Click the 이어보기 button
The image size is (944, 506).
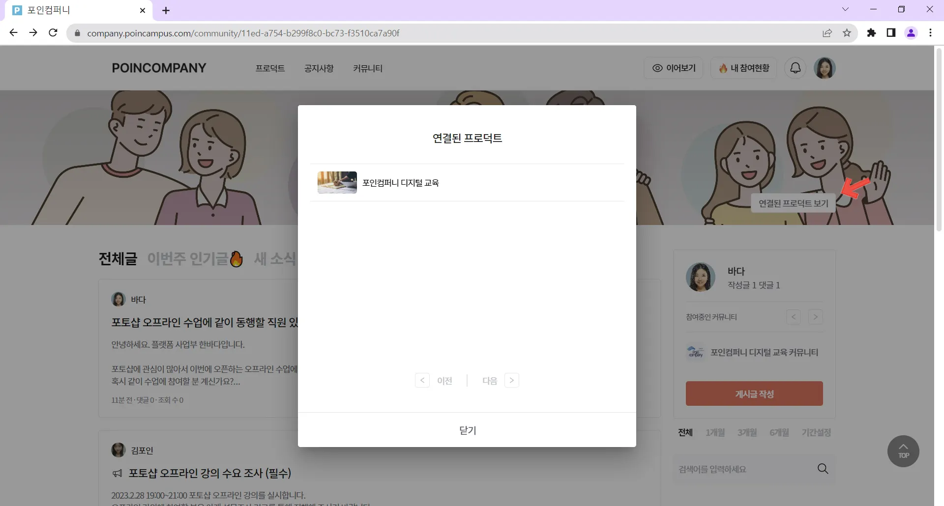pyautogui.click(x=674, y=68)
